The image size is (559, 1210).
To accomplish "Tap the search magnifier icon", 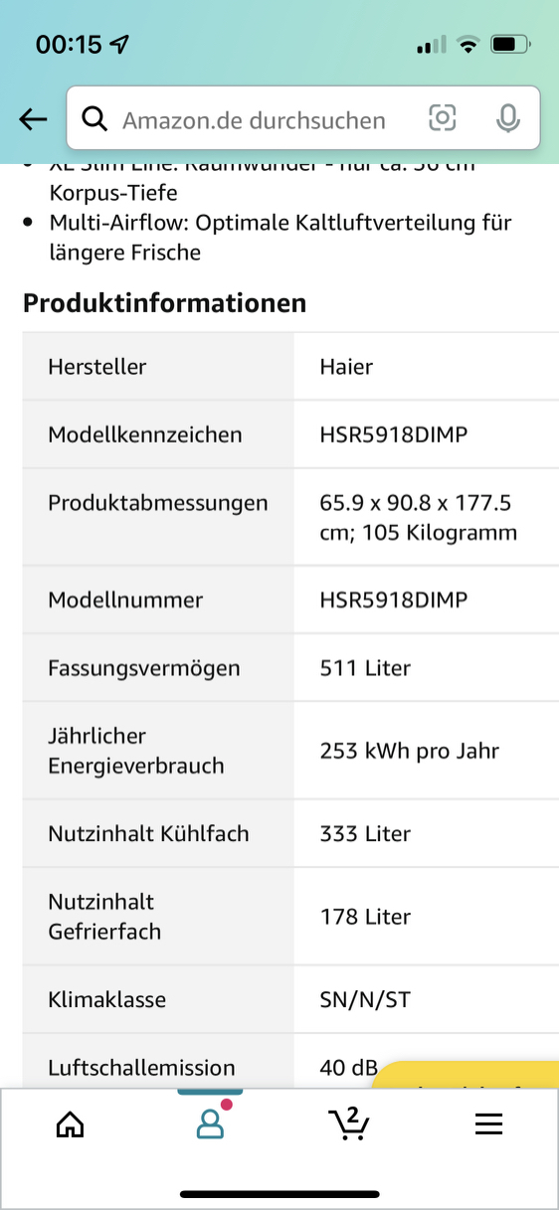I will (x=94, y=119).
